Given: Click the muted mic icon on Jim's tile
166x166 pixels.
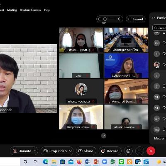Looking at the screenshot, I should (88, 76).
